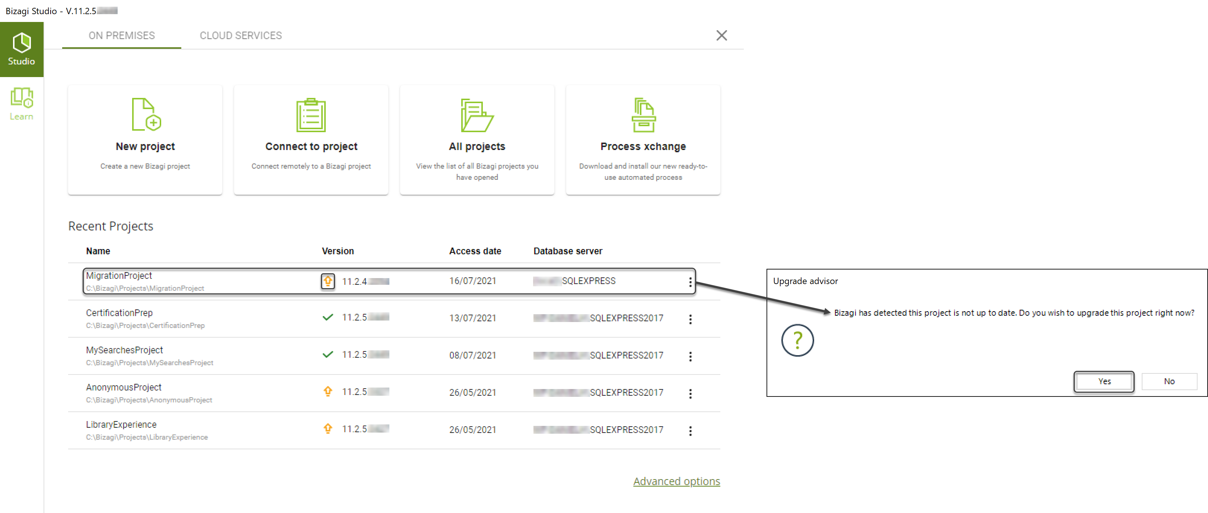Open the LibraryExperience project name
This screenshot has height=513, width=1208.
(121, 424)
